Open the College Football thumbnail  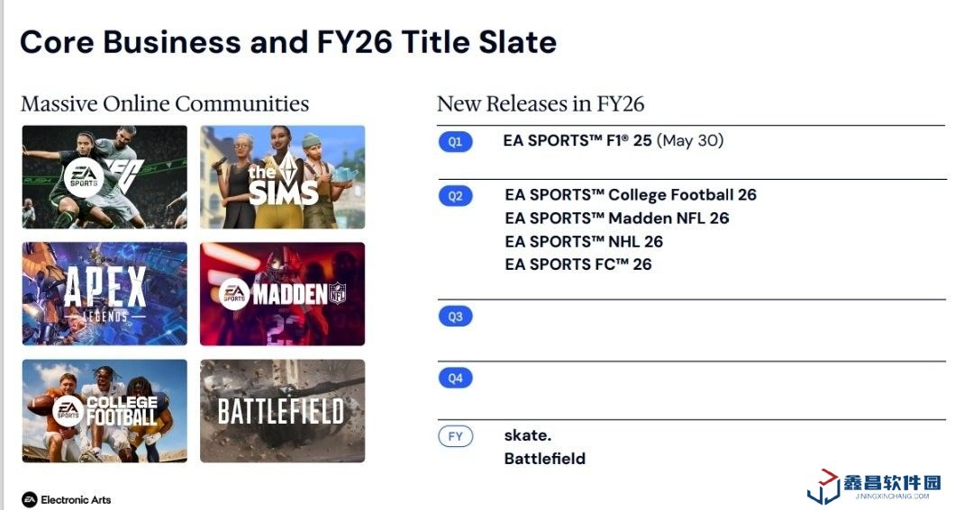coord(105,411)
